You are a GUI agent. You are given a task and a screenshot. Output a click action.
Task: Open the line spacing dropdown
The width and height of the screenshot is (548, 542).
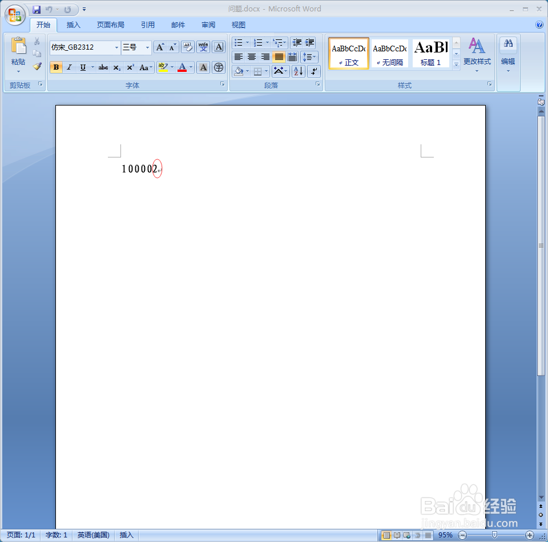[309, 56]
